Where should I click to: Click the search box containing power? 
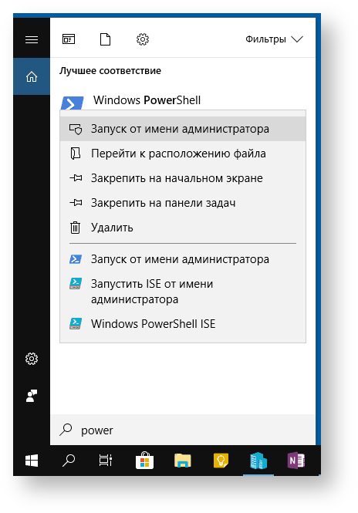[184, 430]
